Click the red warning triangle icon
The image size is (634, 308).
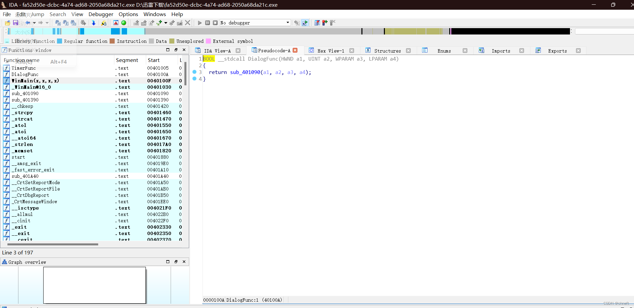[x=116, y=23]
